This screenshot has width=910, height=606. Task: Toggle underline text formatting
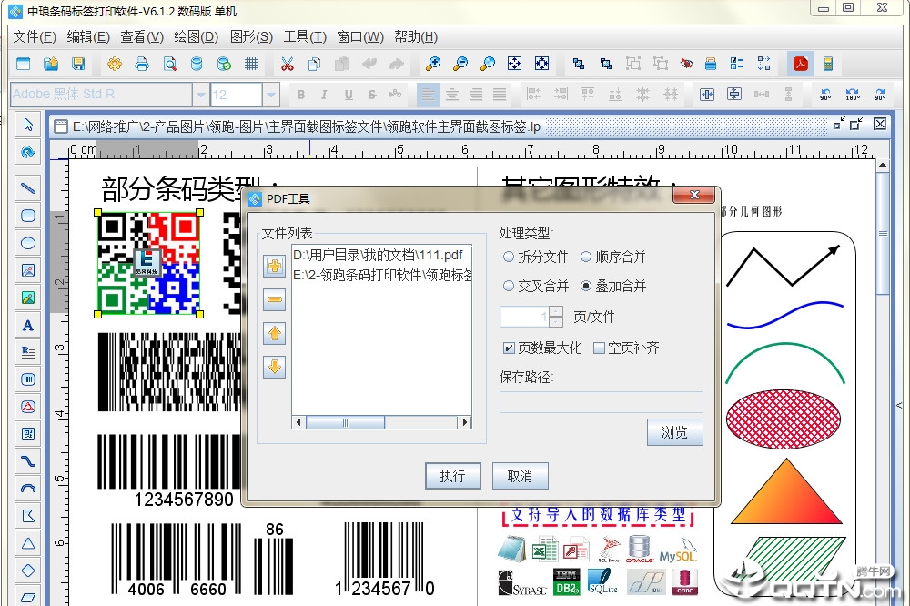(x=349, y=95)
